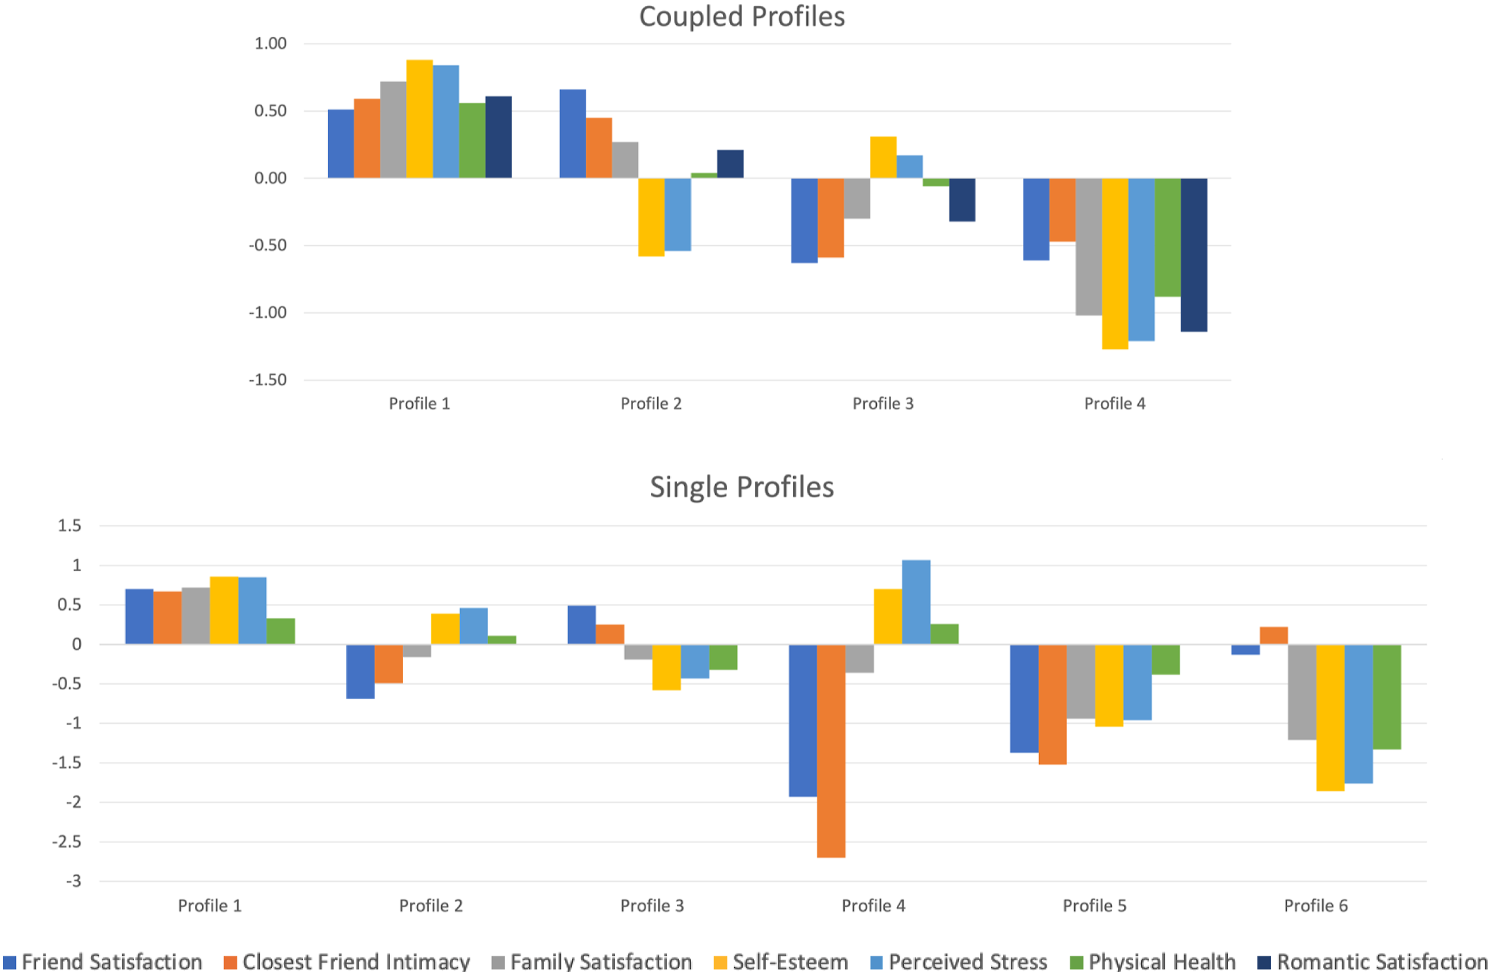Click Profile 4 label in Coupled Profiles chart
The image size is (1491, 975).
click(1114, 404)
